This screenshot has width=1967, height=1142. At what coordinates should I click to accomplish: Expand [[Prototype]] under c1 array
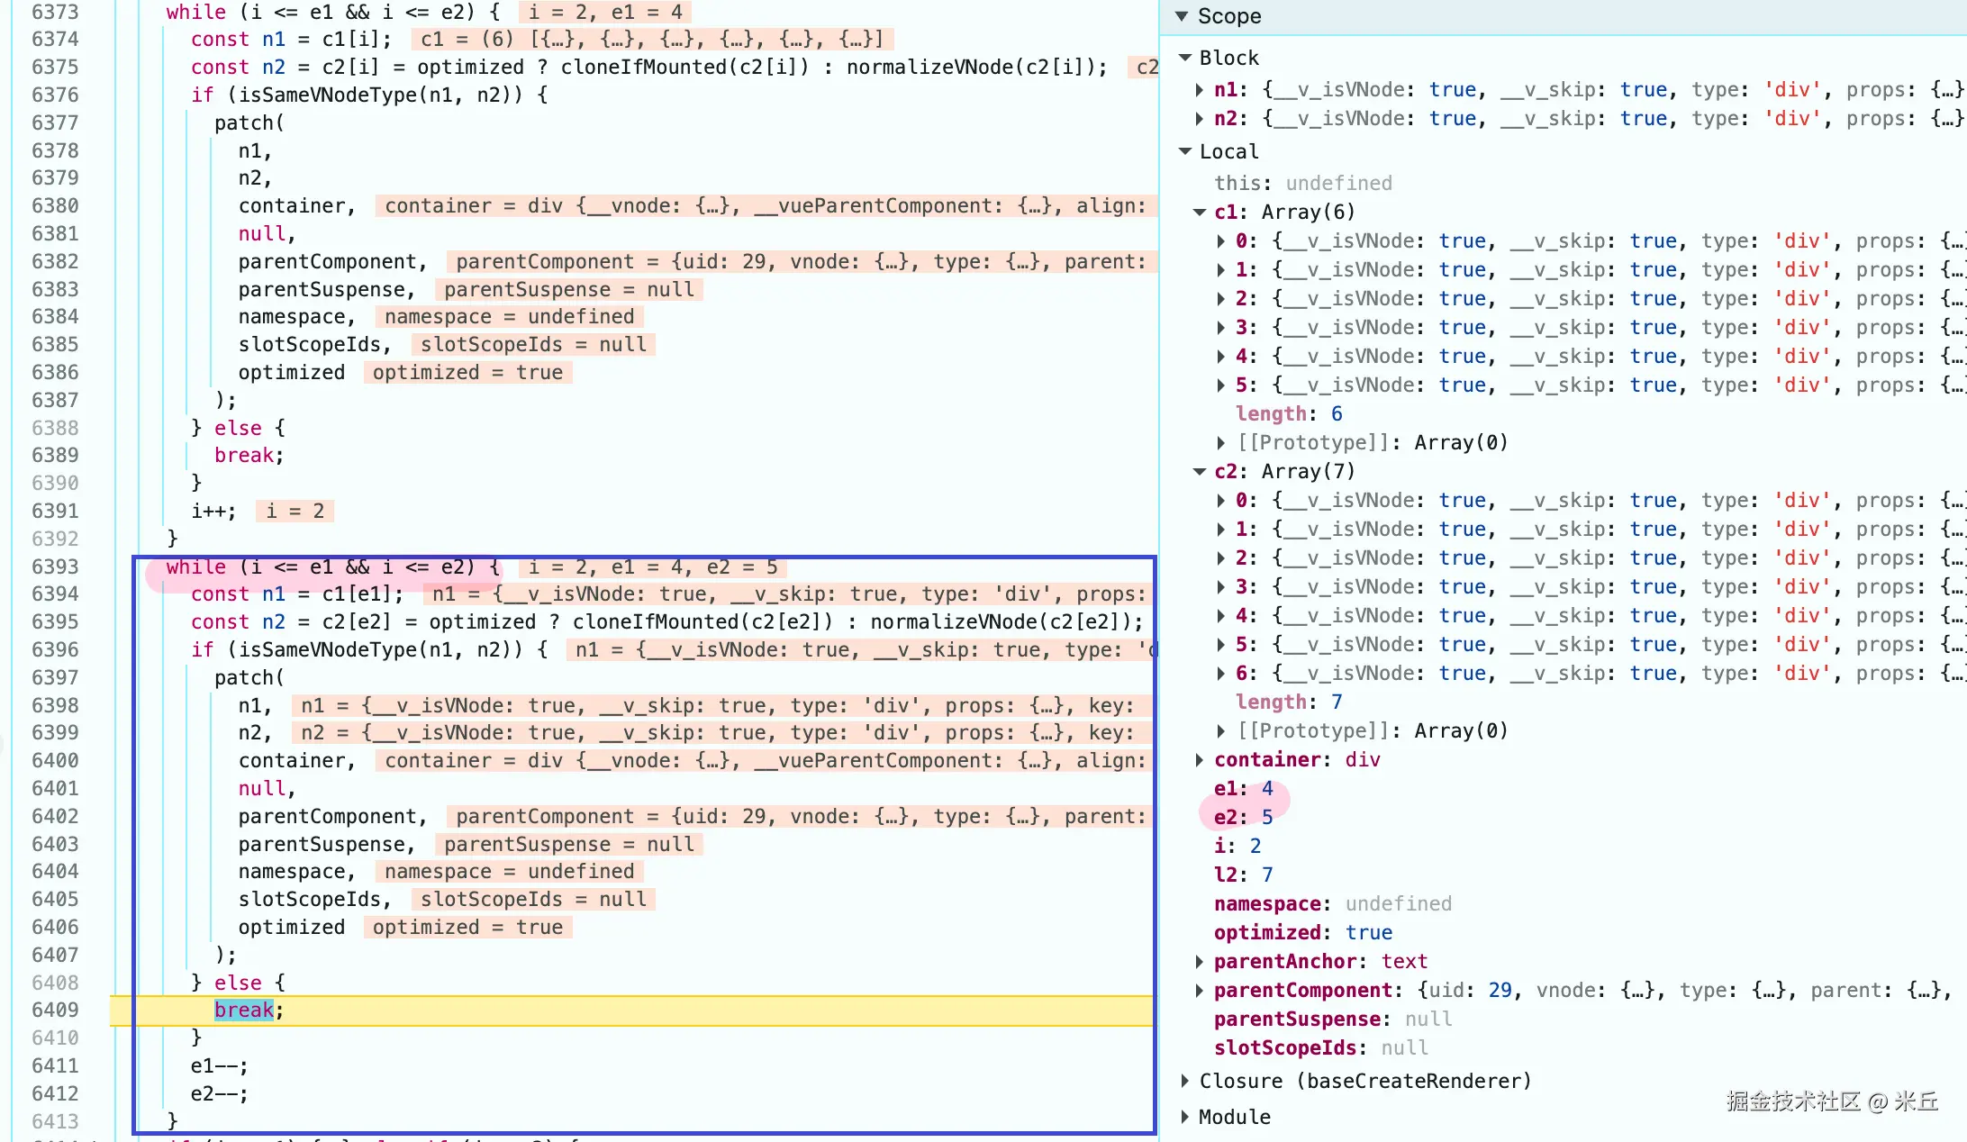tap(1220, 443)
